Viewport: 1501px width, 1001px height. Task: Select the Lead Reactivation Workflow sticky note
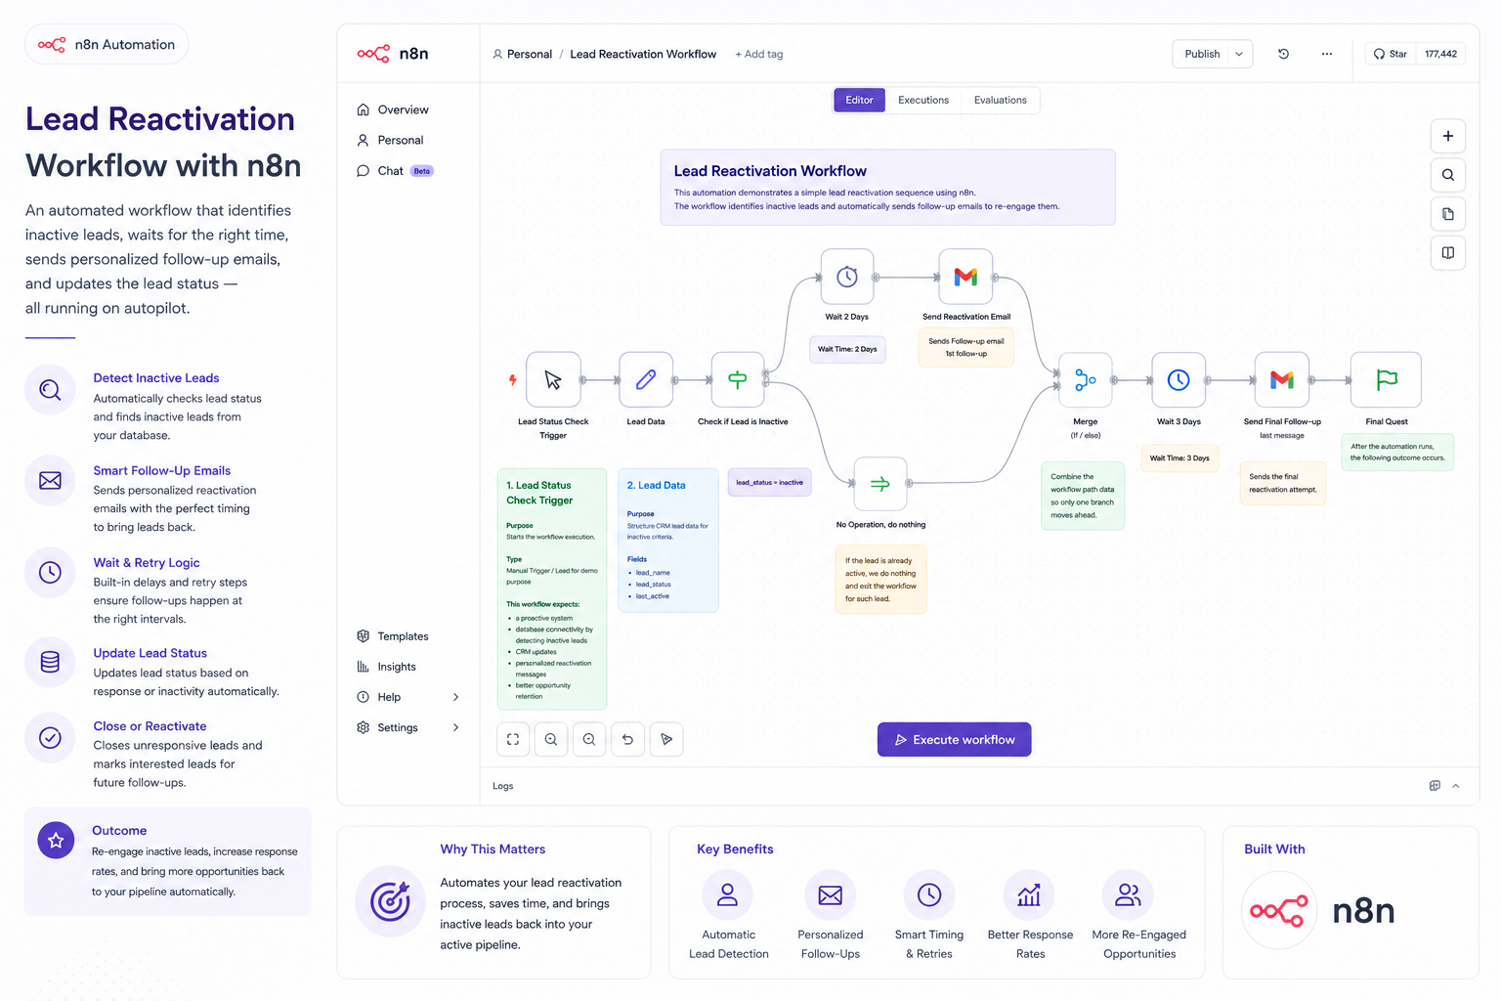(887, 187)
